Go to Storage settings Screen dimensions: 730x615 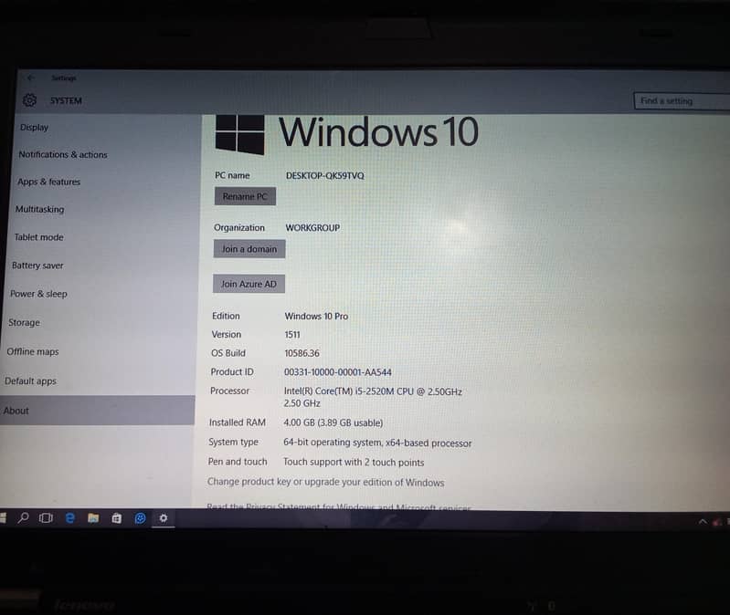pyautogui.click(x=24, y=323)
